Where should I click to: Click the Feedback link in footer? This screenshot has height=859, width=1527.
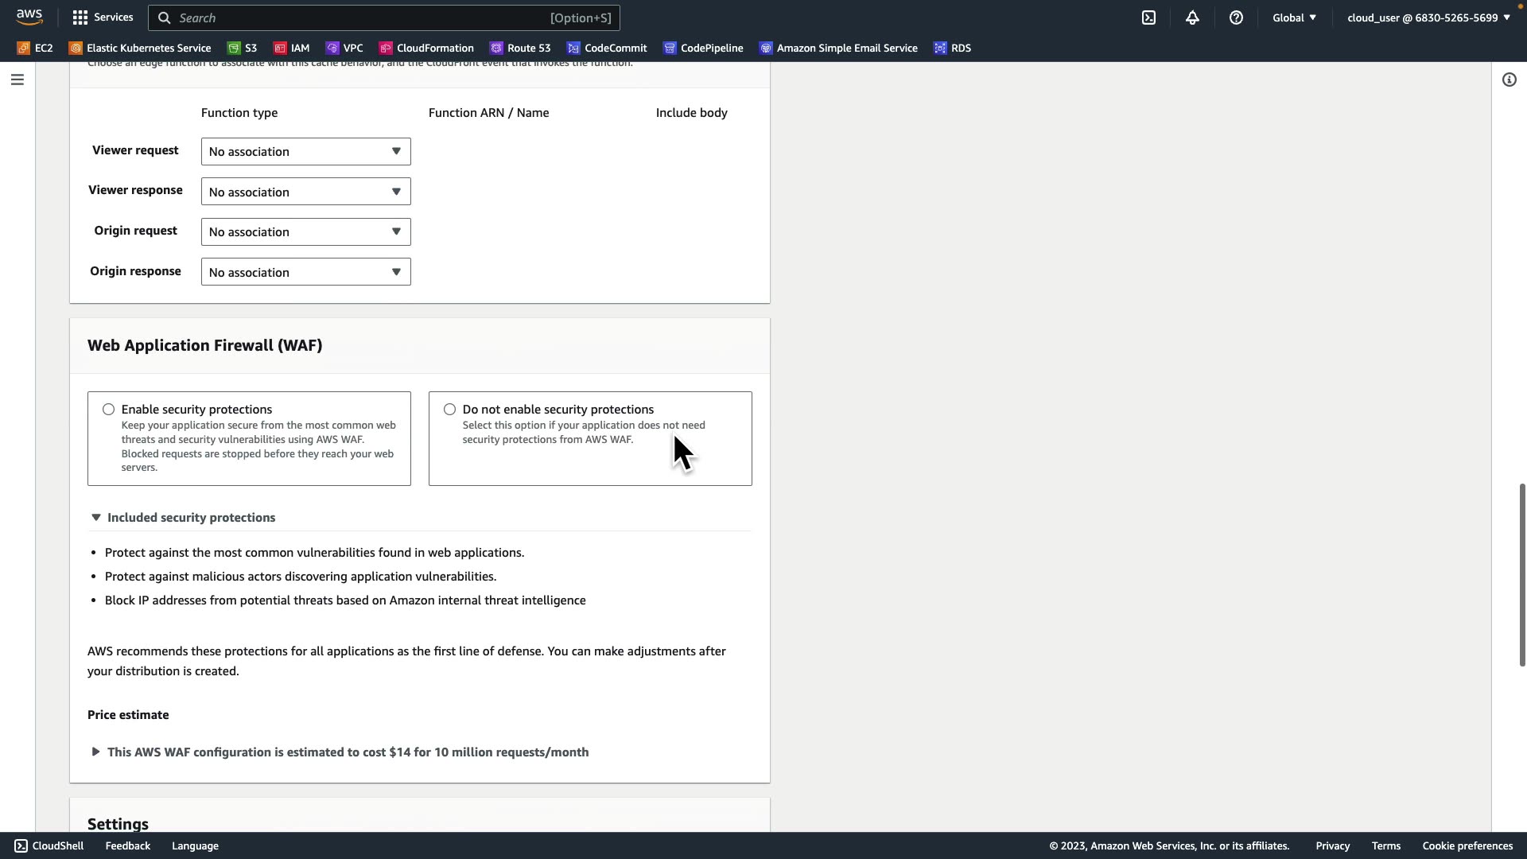pyautogui.click(x=127, y=845)
